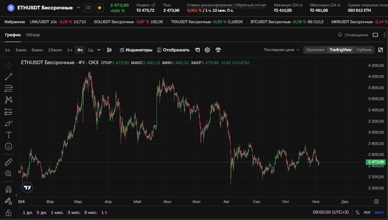Select the 4ч timeframe
Image resolution: width=388 pixels, height=220 pixels.
(80, 50)
